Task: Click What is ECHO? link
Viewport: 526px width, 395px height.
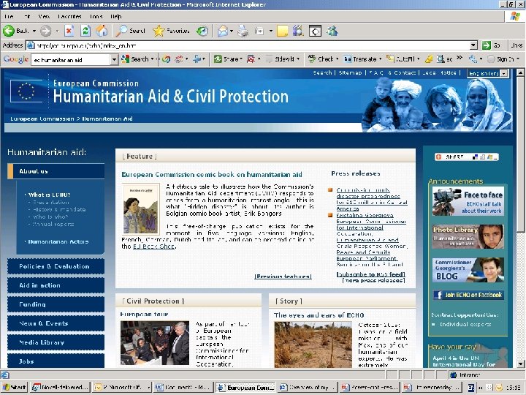Action: point(50,195)
